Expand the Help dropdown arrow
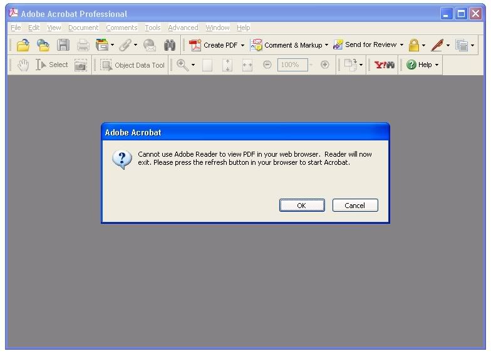This screenshot has height=356, width=491. [x=437, y=65]
